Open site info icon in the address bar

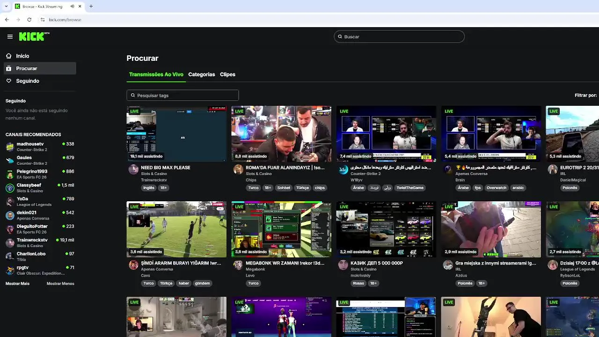(x=43, y=20)
